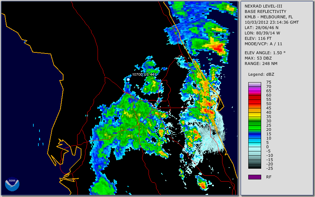This screenshot has width=315, height=197.
Task: Click the legend value 50
Action: pyautogui.click(x=269, y=104)
